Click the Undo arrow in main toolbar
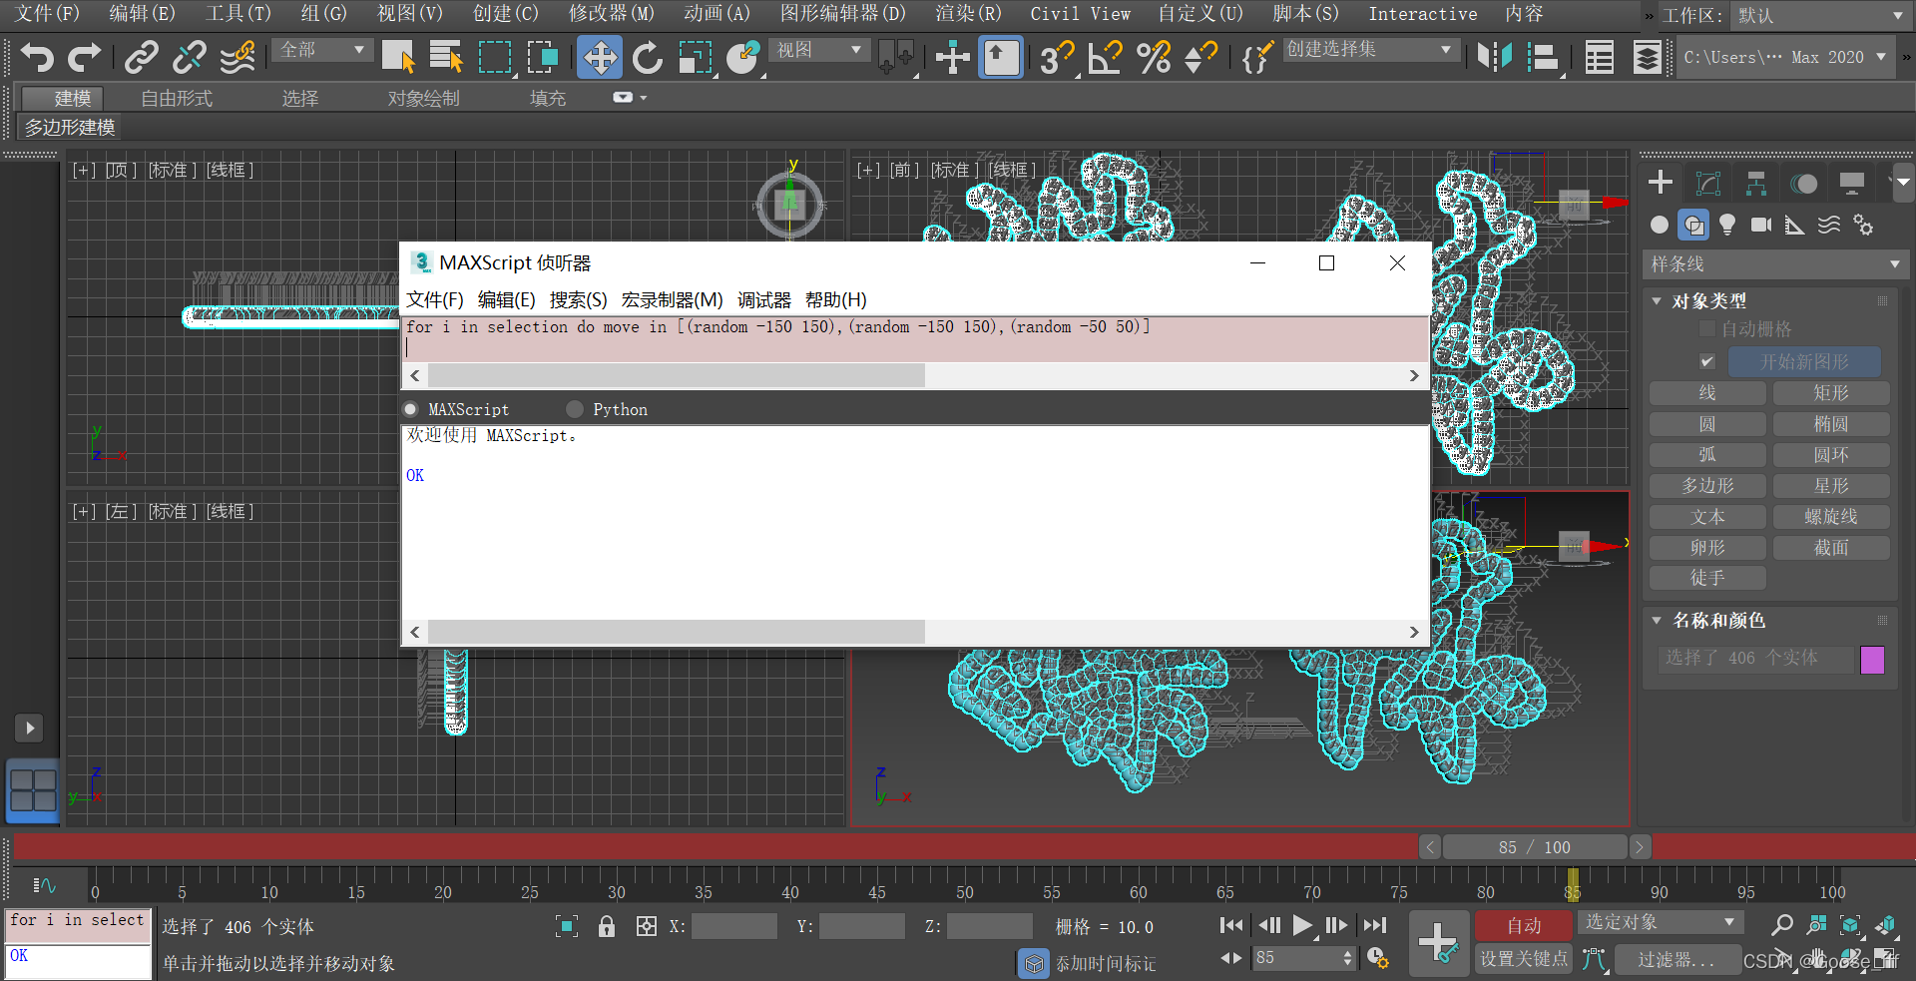The height and width of the screenshot is (981, 1916). [x=37, y=58]
